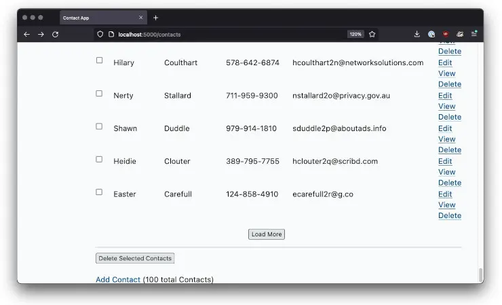Tick the checkbox next to Easter Carefull
502x305 pixels.
99,192
